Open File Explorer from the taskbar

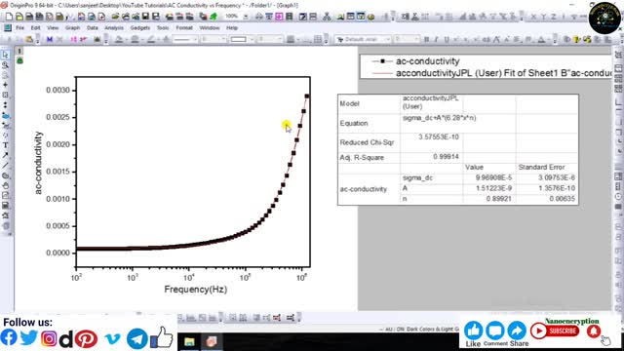click(x=189, y=341)
